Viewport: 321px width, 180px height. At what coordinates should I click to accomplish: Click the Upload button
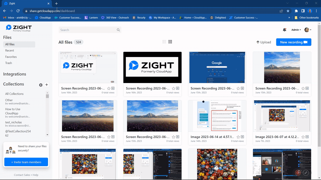pos(264,42)
